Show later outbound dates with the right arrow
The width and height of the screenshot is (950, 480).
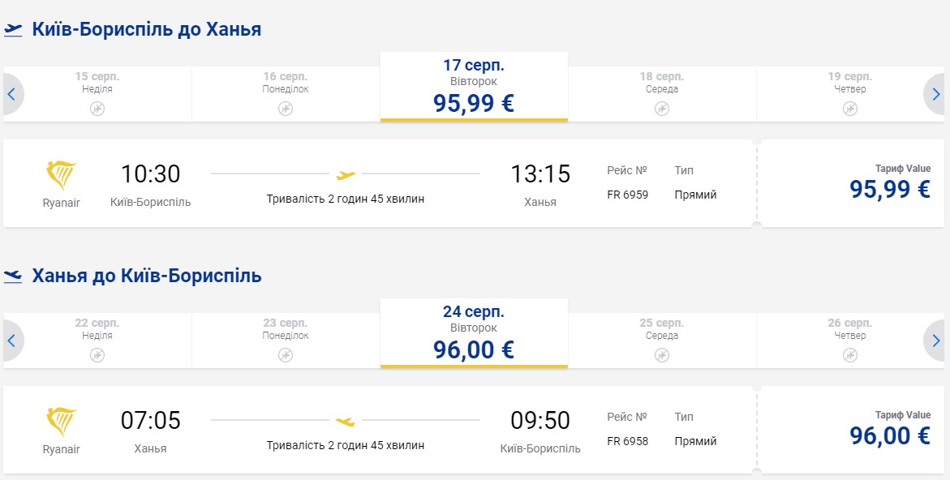[936, 94]
